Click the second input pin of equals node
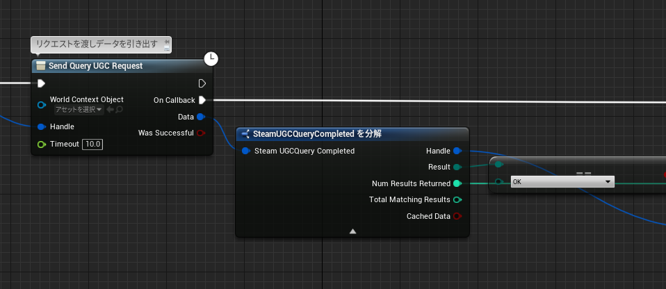Viewport: 666px width, 289px height. [499, 182]
